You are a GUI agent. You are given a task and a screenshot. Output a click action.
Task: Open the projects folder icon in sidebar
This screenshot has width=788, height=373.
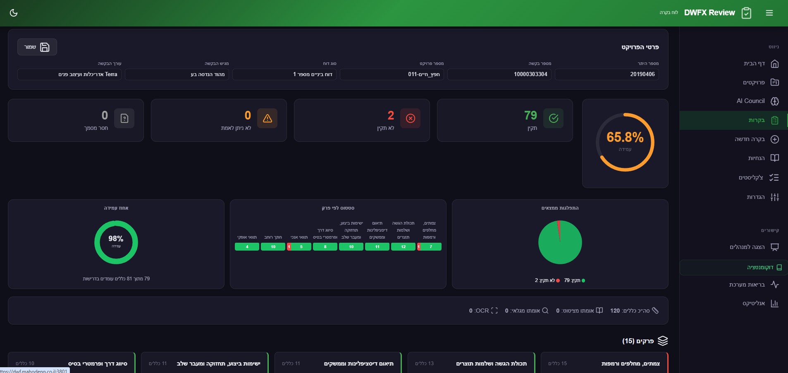coord(774,82)
